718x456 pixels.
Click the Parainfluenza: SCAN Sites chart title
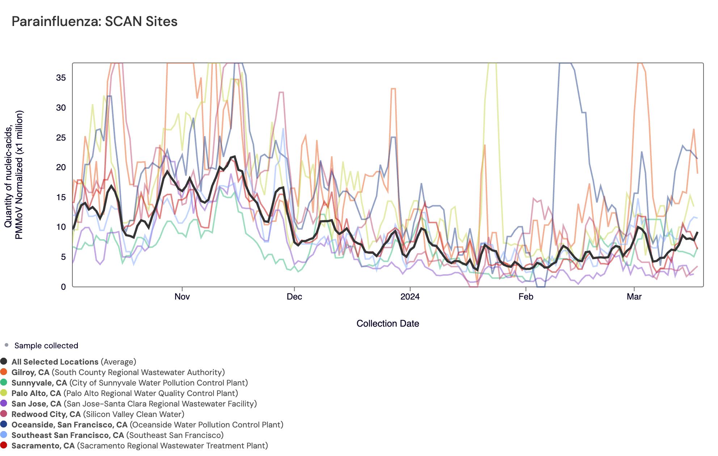click(x=94, y=22)
